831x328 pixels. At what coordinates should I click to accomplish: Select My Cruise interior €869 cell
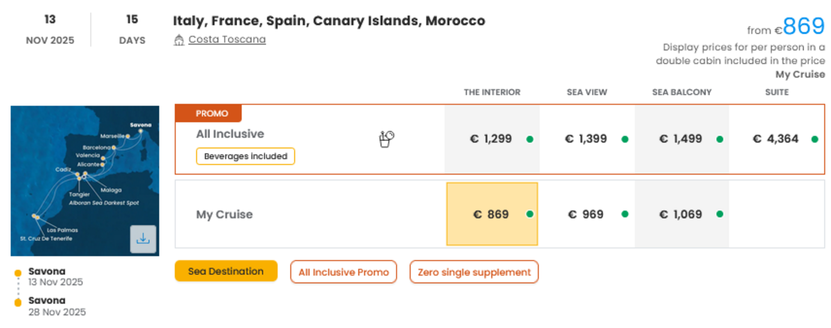(x=492, y=214)
